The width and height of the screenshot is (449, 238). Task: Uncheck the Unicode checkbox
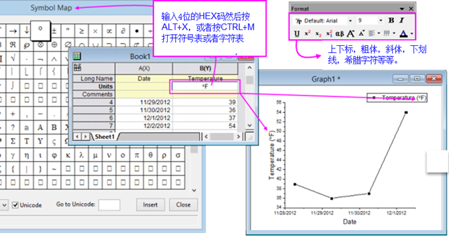click(x=16, y=205)
